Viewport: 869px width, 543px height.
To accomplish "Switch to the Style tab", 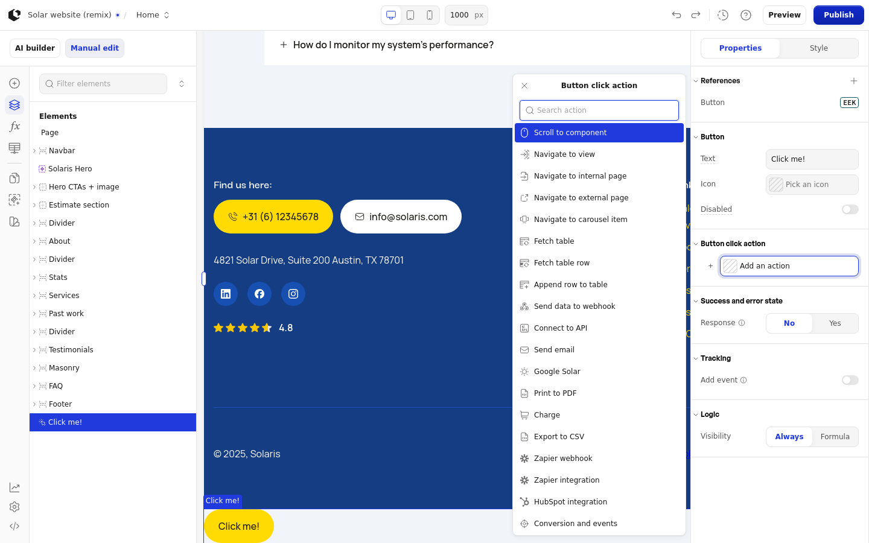I will coord(819,48).
